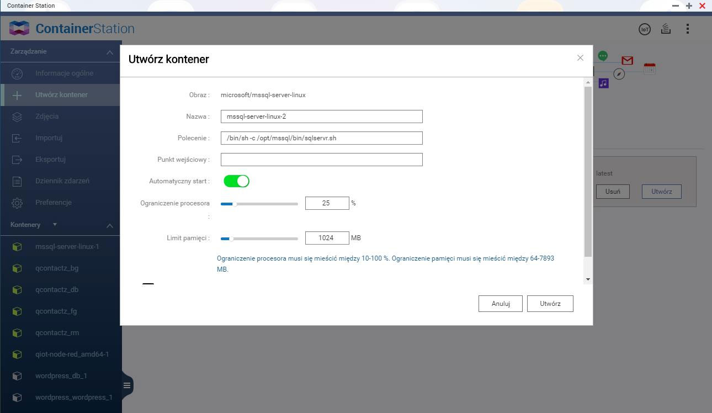
Task: Click the Importuj icon in sidebar
Action: (x=17, y=138)
